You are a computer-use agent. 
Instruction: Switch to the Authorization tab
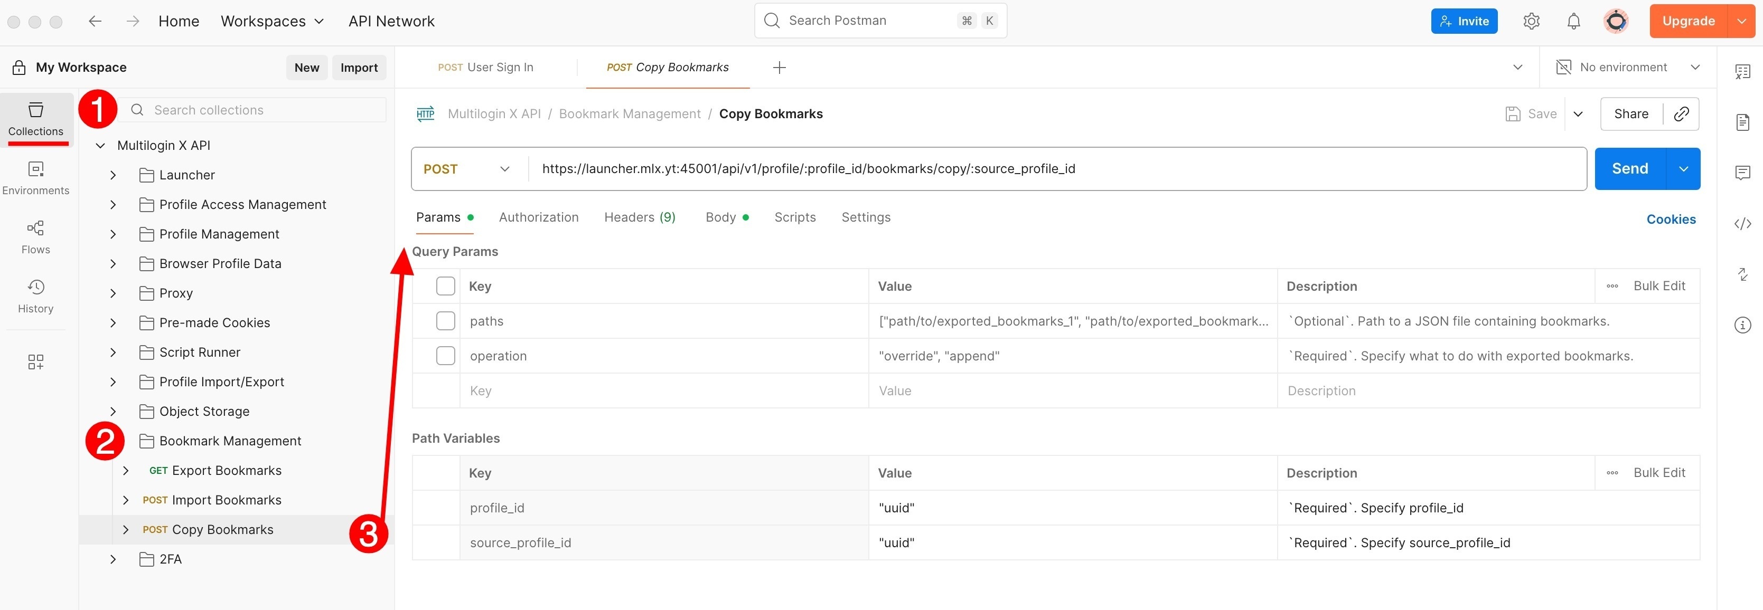[539, 217]
